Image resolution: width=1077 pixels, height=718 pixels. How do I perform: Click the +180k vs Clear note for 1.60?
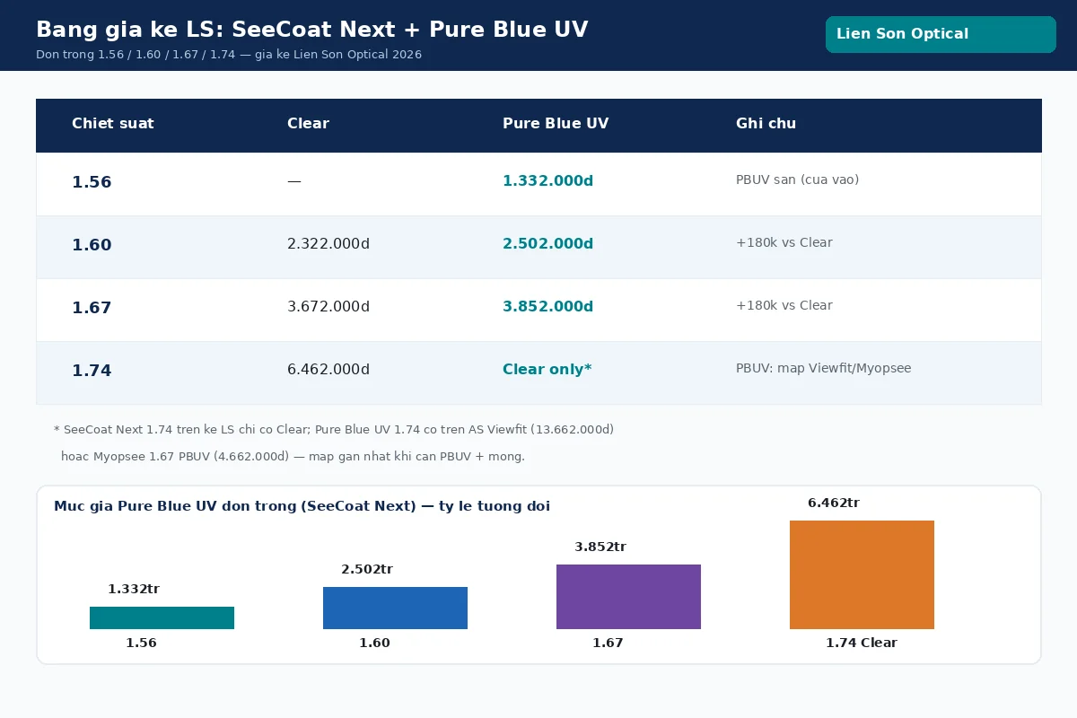[x=784, y=242]
